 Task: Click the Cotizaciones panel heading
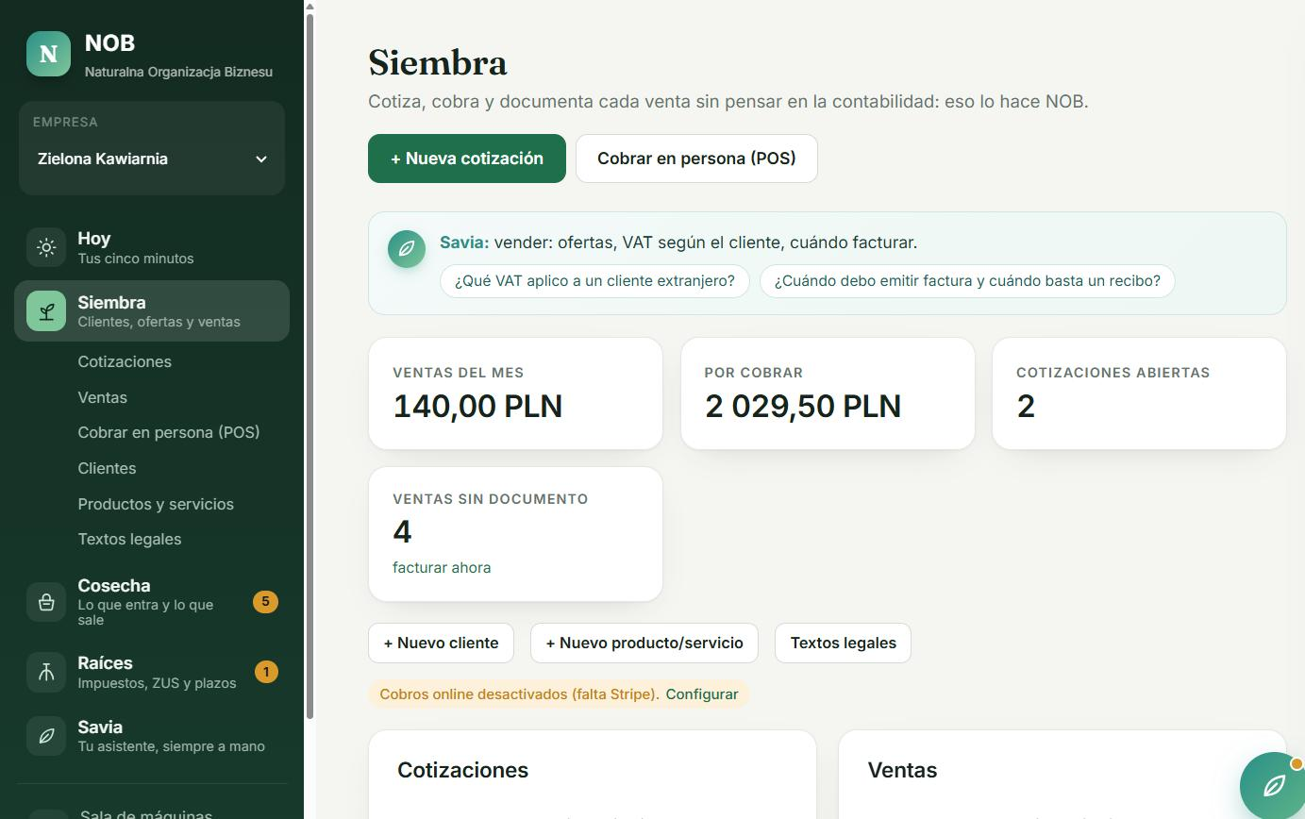click(462, 770)
